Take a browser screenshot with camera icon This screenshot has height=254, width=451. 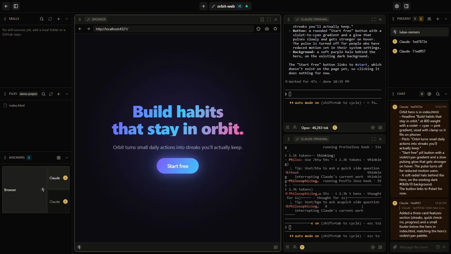(267, 29)
